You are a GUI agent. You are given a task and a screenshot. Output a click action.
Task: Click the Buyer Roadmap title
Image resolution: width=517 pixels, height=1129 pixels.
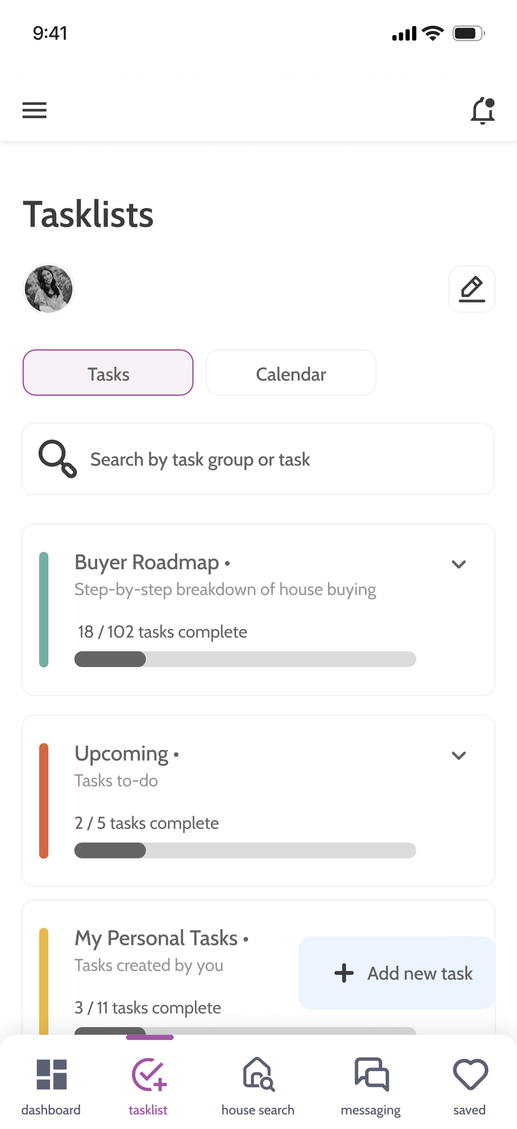tap(147, 562)
